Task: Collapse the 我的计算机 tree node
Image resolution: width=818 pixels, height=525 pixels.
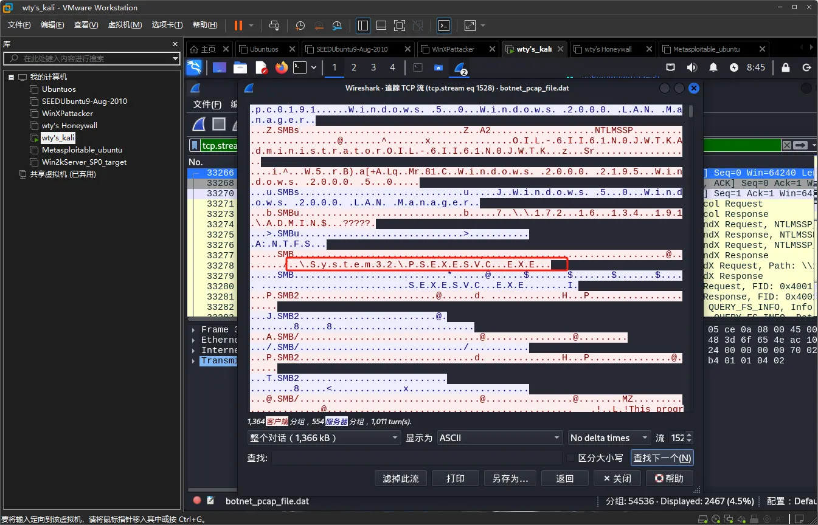Action: point(12,77)
